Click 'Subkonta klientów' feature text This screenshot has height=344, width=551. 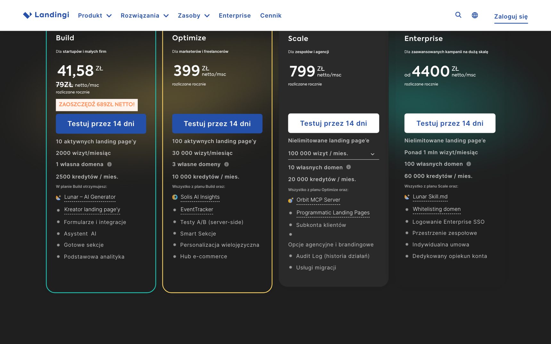(321, 225)
